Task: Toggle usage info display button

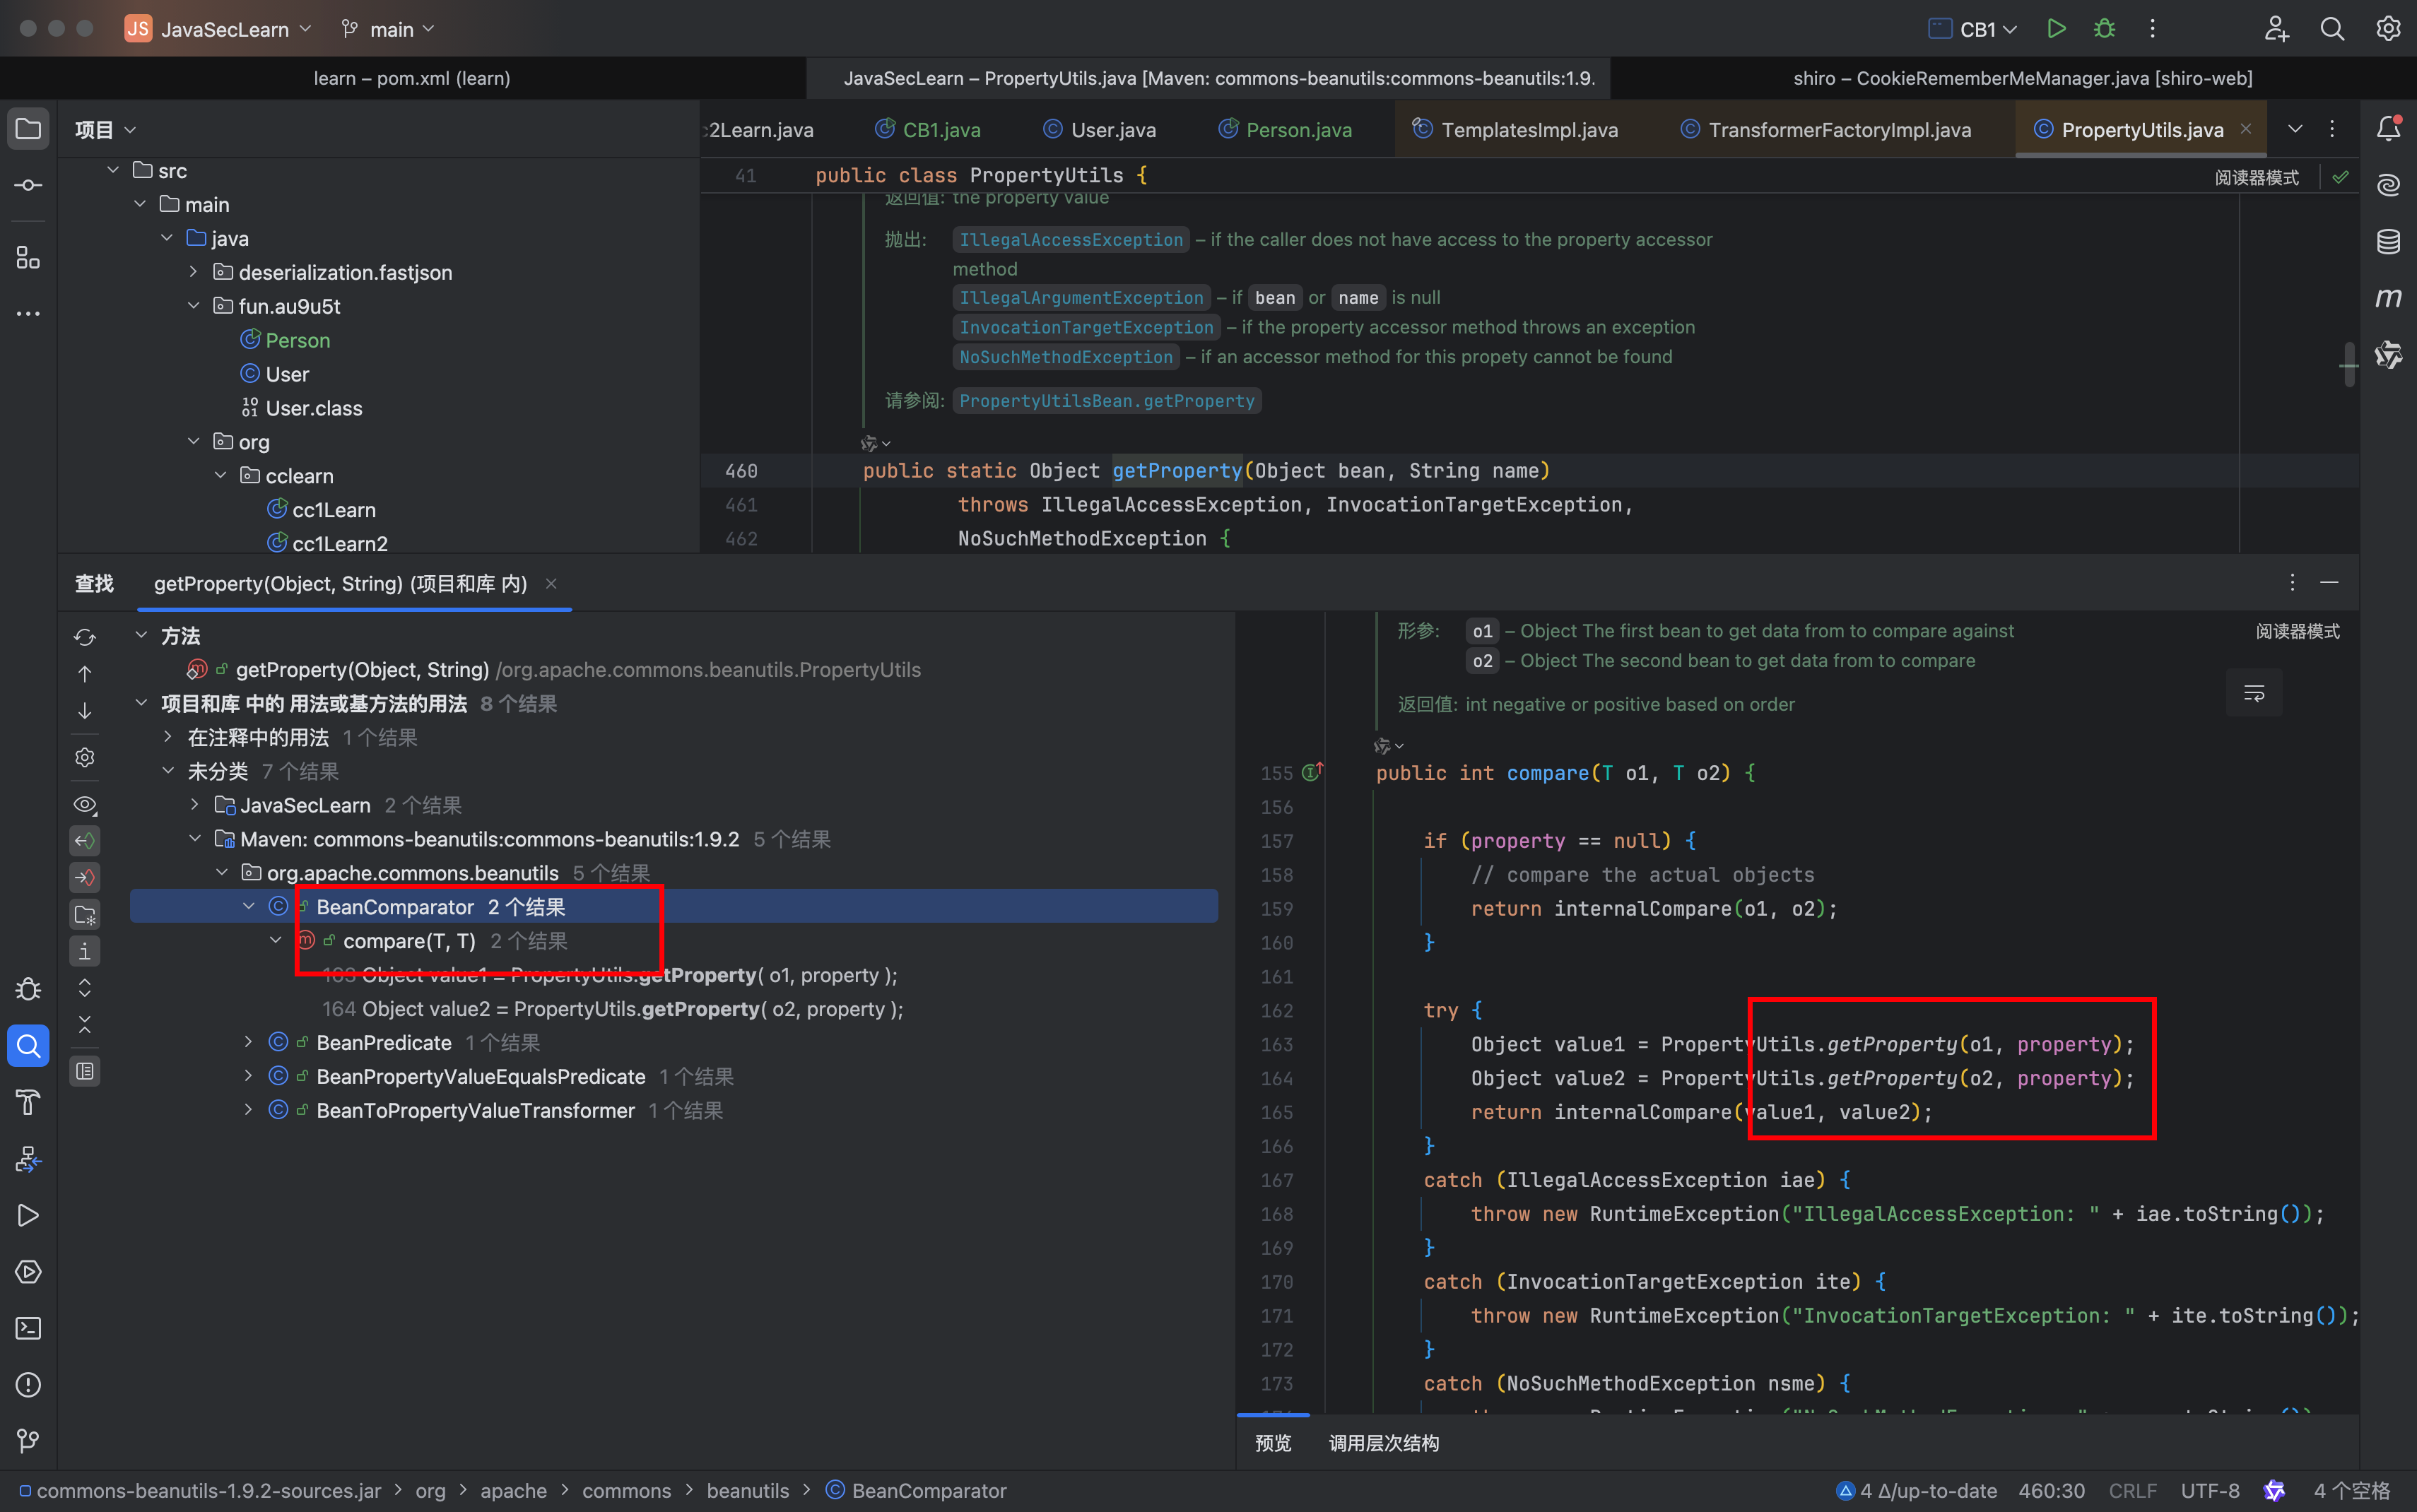Action: 85,951
